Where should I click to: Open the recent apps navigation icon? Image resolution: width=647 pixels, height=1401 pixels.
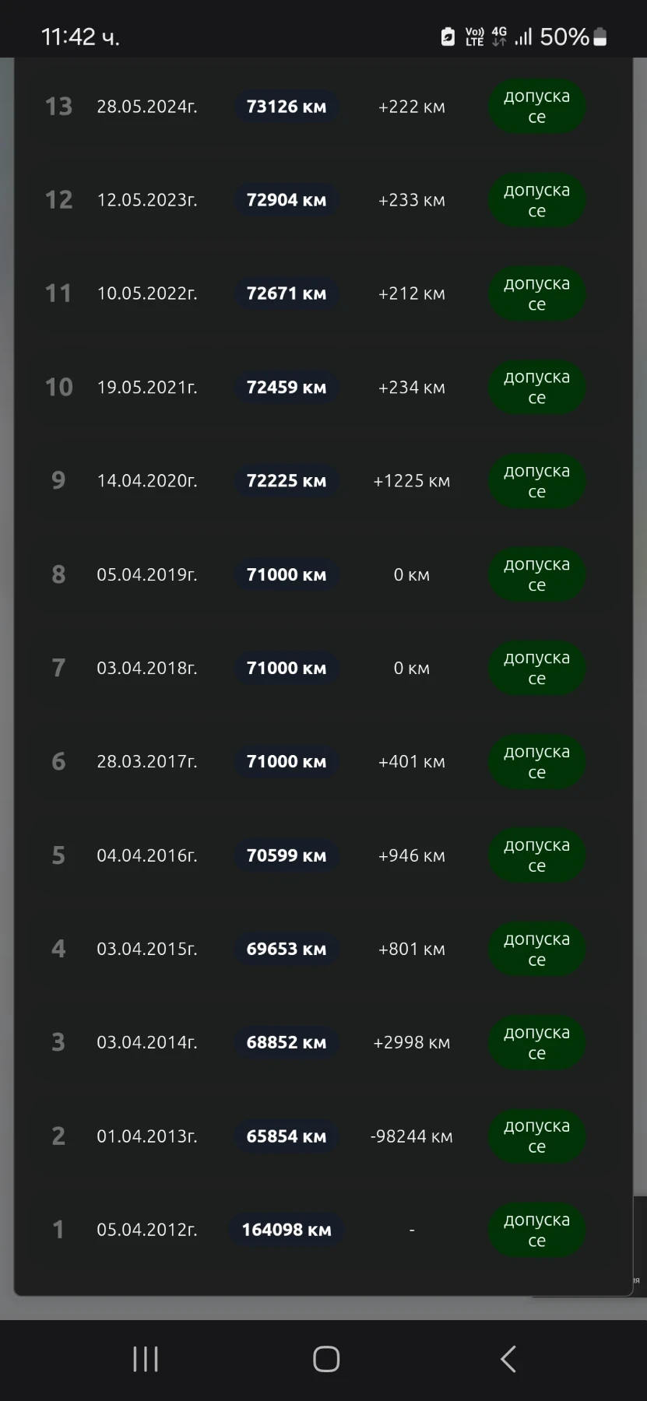click(146, 1359)
